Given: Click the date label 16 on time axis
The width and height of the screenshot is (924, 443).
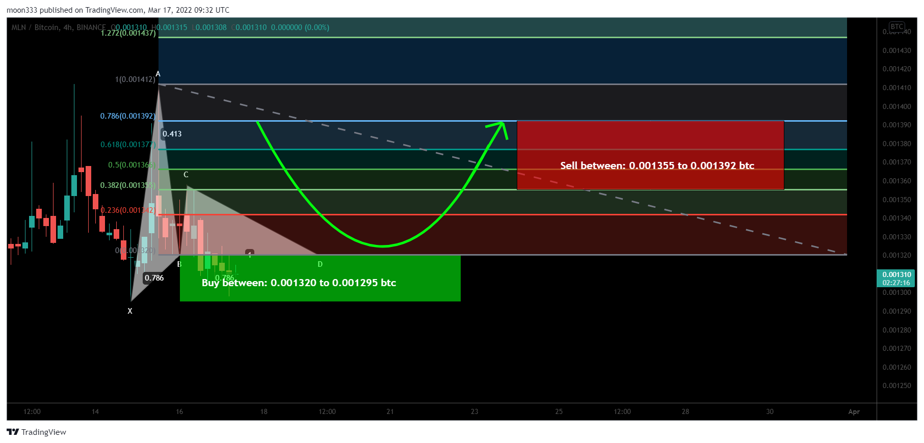Looking at the screenshot, I should coord(179,412).
